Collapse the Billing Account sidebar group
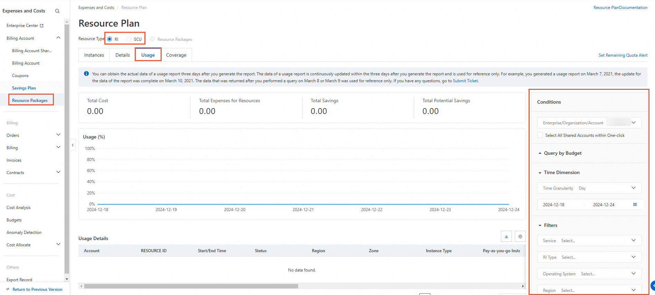The height and width of the screenshot is (295, 655). point(58,38)
